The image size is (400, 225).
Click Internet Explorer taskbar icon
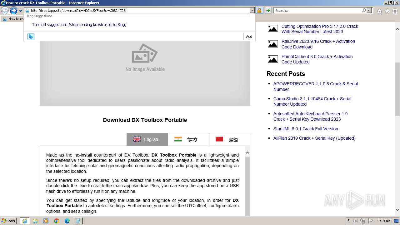(24, 221)
